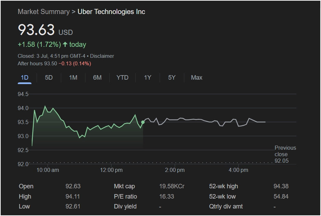Click the Uber Technologies Inc title
The image size is (321, 216).
tap(111, 12)
